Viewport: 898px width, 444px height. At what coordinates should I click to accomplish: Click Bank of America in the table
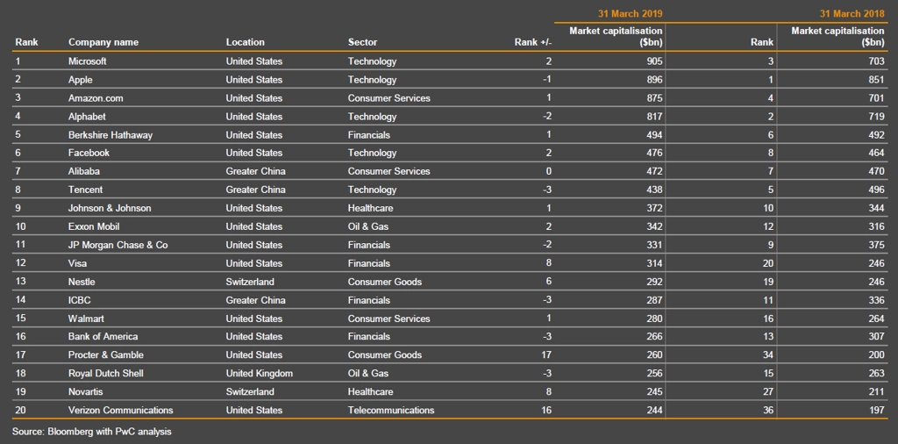click(103, 336)
